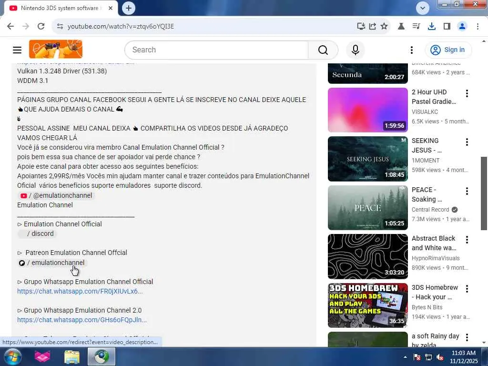
Task: Click the page vertical scrollbar thumb
Action: coord(484,193)
